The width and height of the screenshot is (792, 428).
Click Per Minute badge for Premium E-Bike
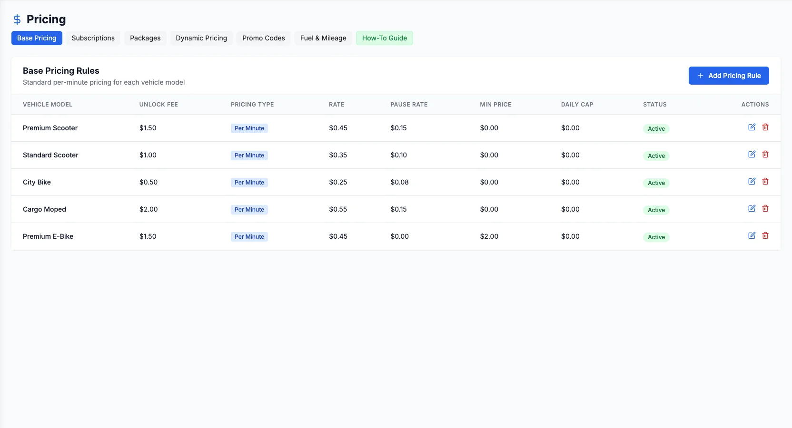click(x=249, y=237)
